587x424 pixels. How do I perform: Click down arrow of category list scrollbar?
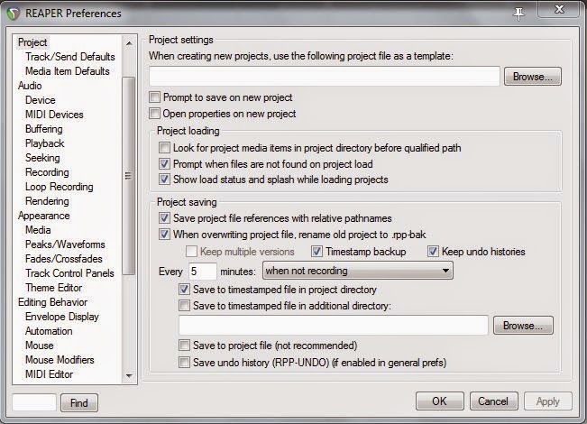point(129,375)
